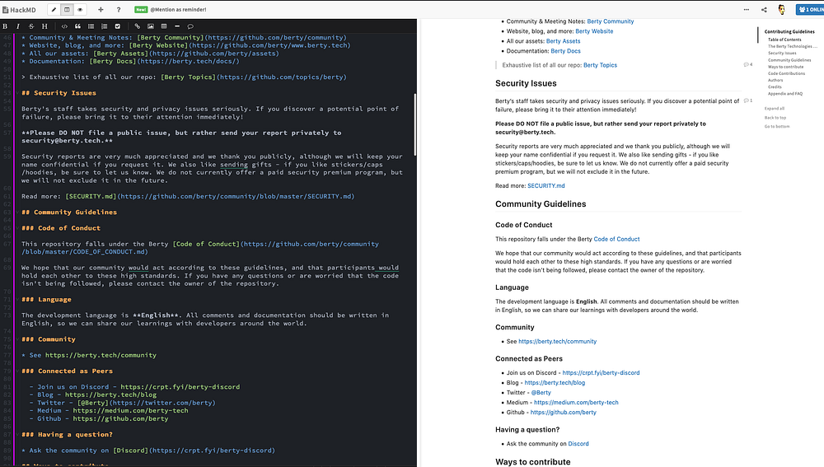The width and height of the screenshot is (824, 467).
Task: Open the @Berty Twitter link in the preview
Action: pos(541,393)
